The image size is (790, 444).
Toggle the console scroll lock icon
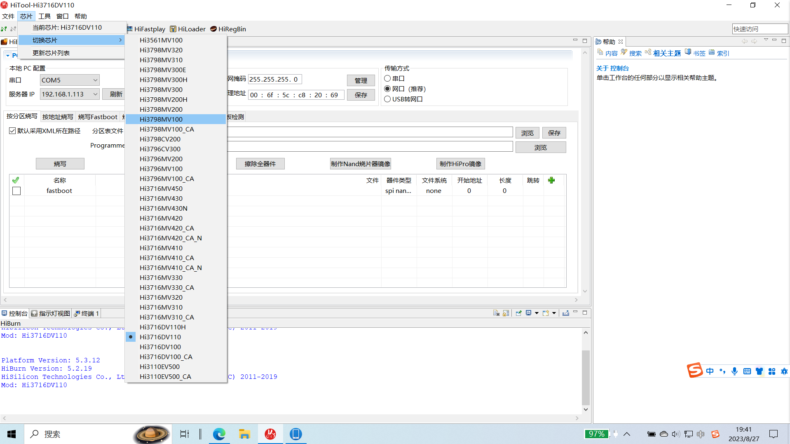pyautogui.click(x=506, y=313)
